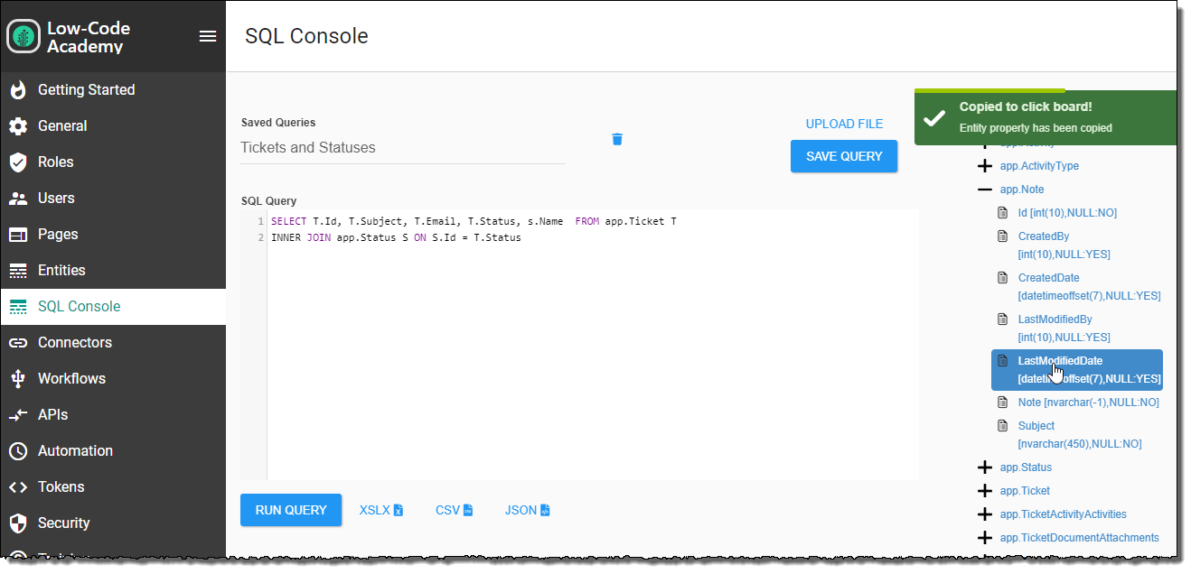The width and height of the screenshot is (1191, 574).
Task: Expand the app.ActivityType entity
Action: pos(985,166)
